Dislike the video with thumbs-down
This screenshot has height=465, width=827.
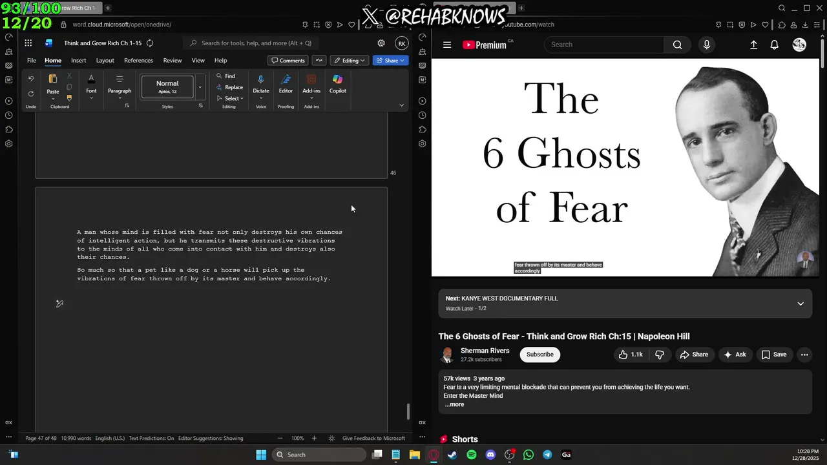[x=660, y=355]
